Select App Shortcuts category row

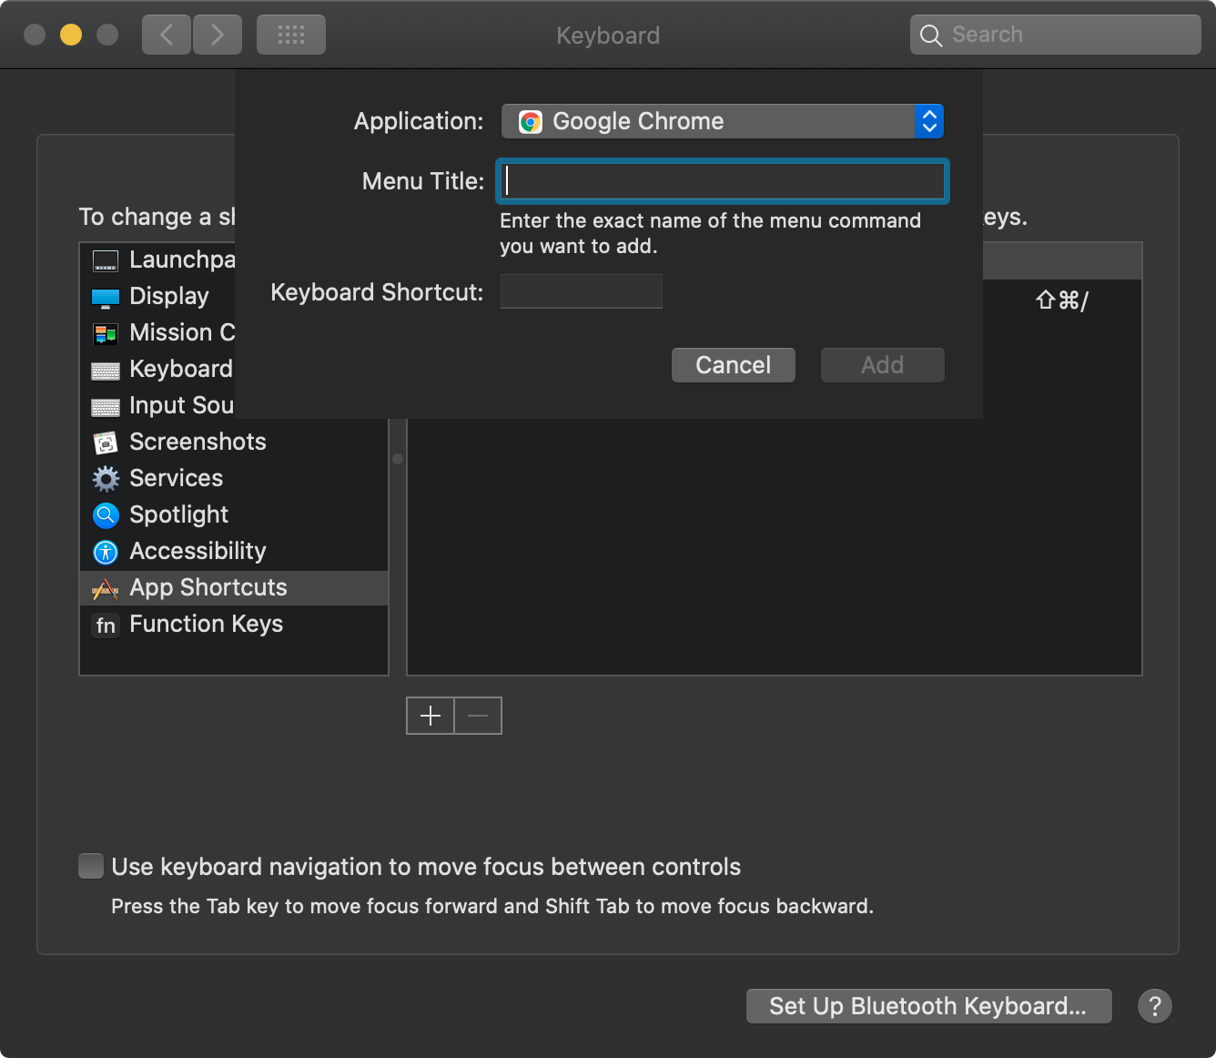(x=234, y=587)
